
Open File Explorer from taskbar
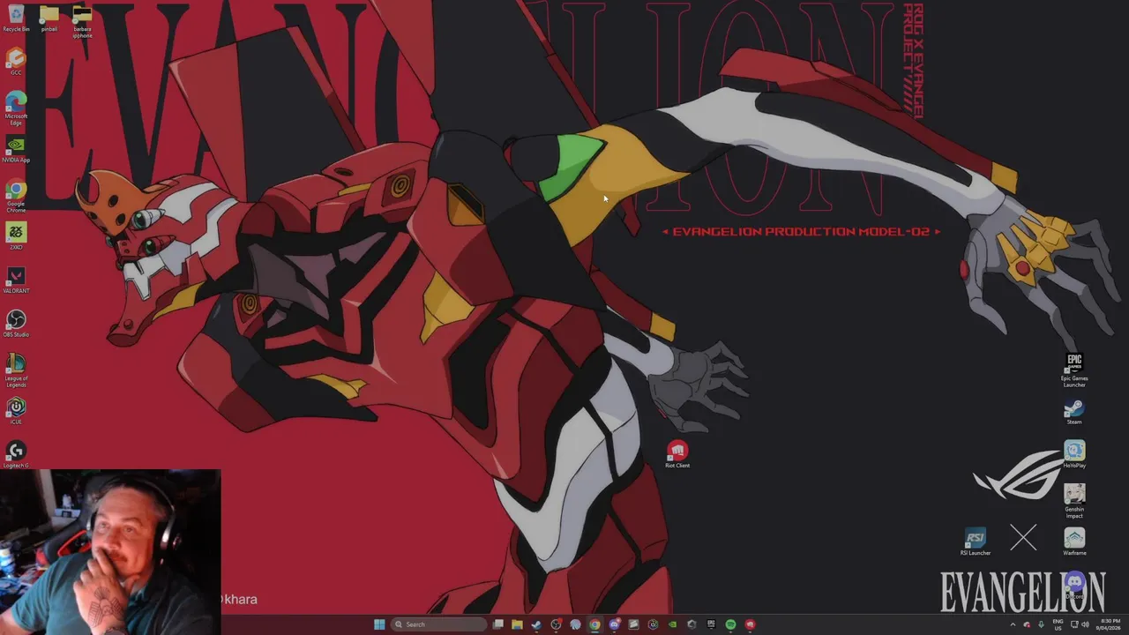point(517,624)
